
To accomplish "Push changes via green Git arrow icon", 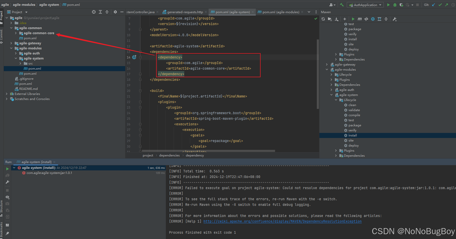I will [x=446, y=5].
